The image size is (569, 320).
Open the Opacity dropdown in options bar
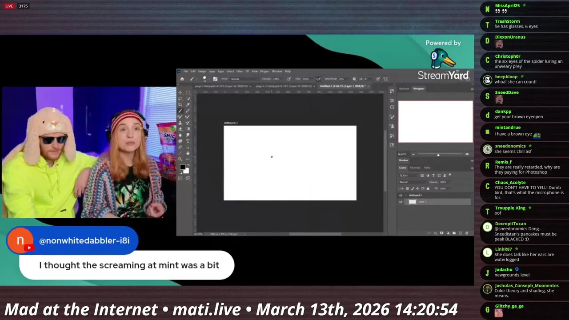click(278, 79)
